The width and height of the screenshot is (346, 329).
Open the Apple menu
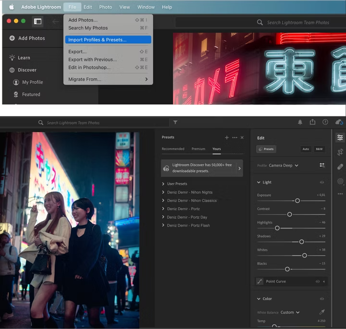pos(12,7)
